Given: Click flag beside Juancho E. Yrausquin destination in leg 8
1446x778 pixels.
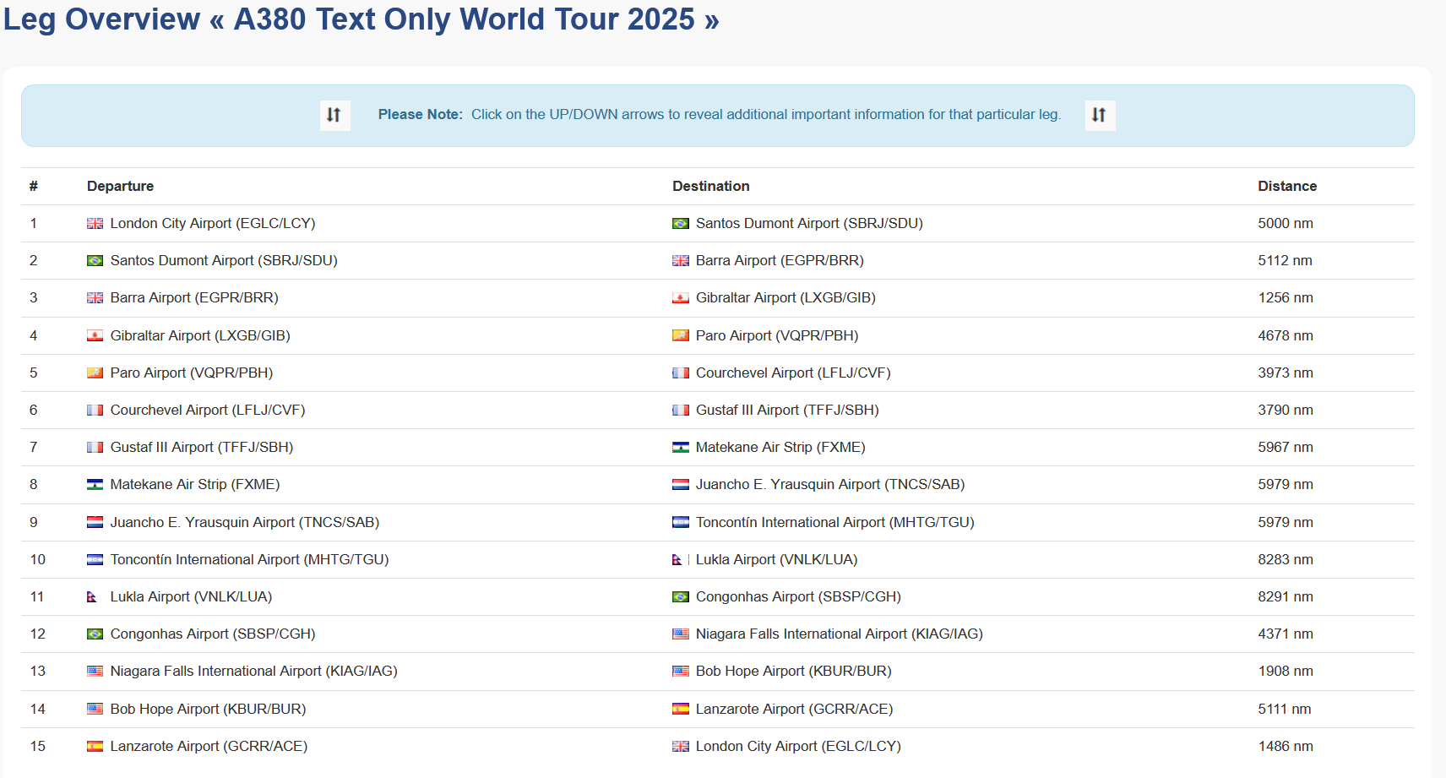Looking at the screenshot, I should click(x=681, y=485).
